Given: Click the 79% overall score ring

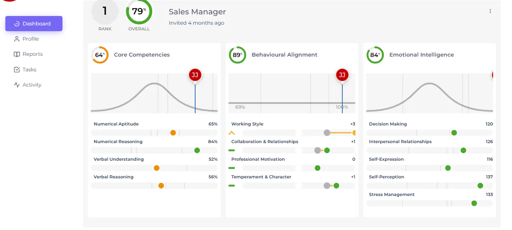Looking at the screenshot, I should point(139,11).
